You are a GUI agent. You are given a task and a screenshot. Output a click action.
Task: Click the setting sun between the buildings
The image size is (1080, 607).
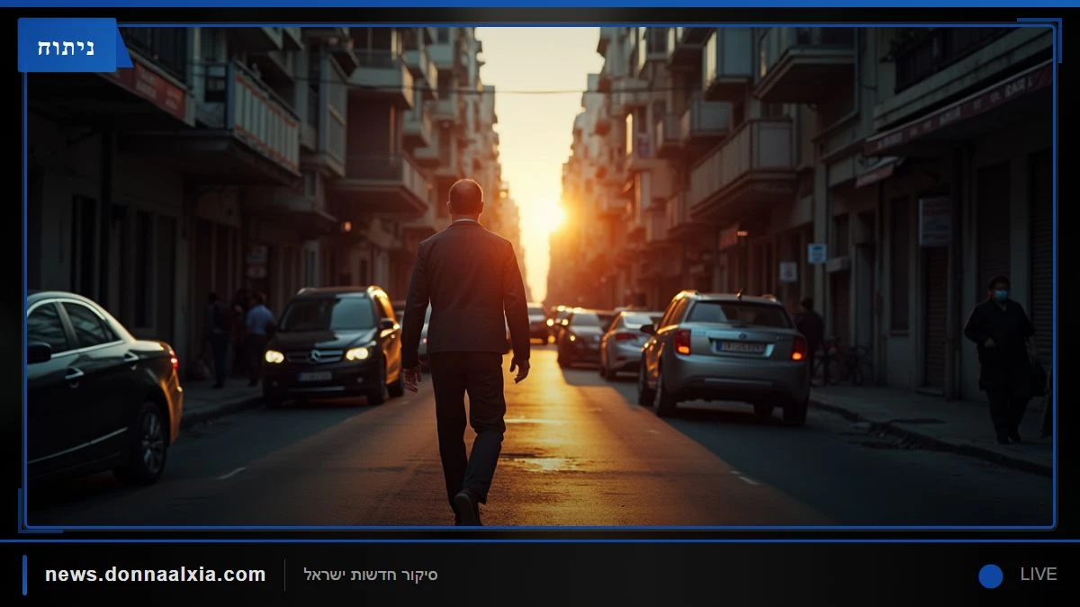pyautogui.click(x=547, y=216)
